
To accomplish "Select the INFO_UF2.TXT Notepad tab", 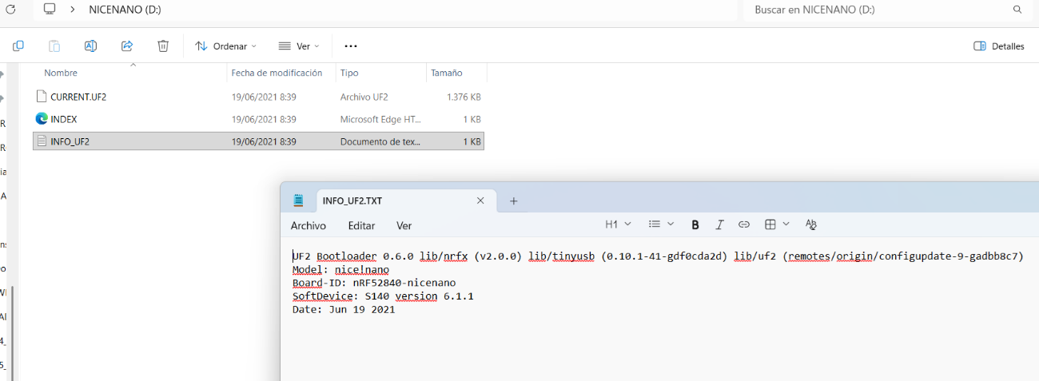I will (x=406, y=200).
